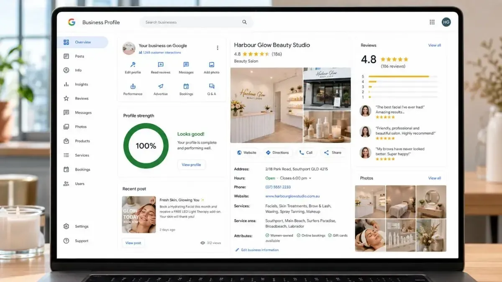The width and height of the screenshot is (502, 282).
Task: Click the Services sidebar icon
Action: tap(66, 155)
